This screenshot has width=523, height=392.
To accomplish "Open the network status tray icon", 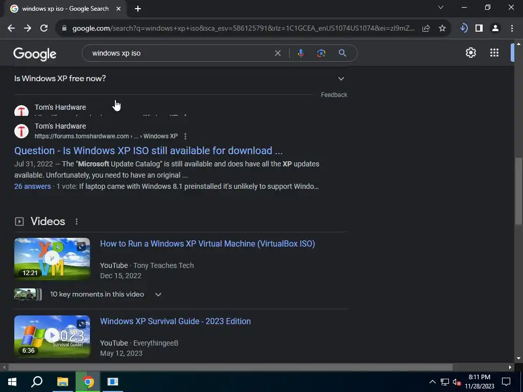I will [445, 382].
